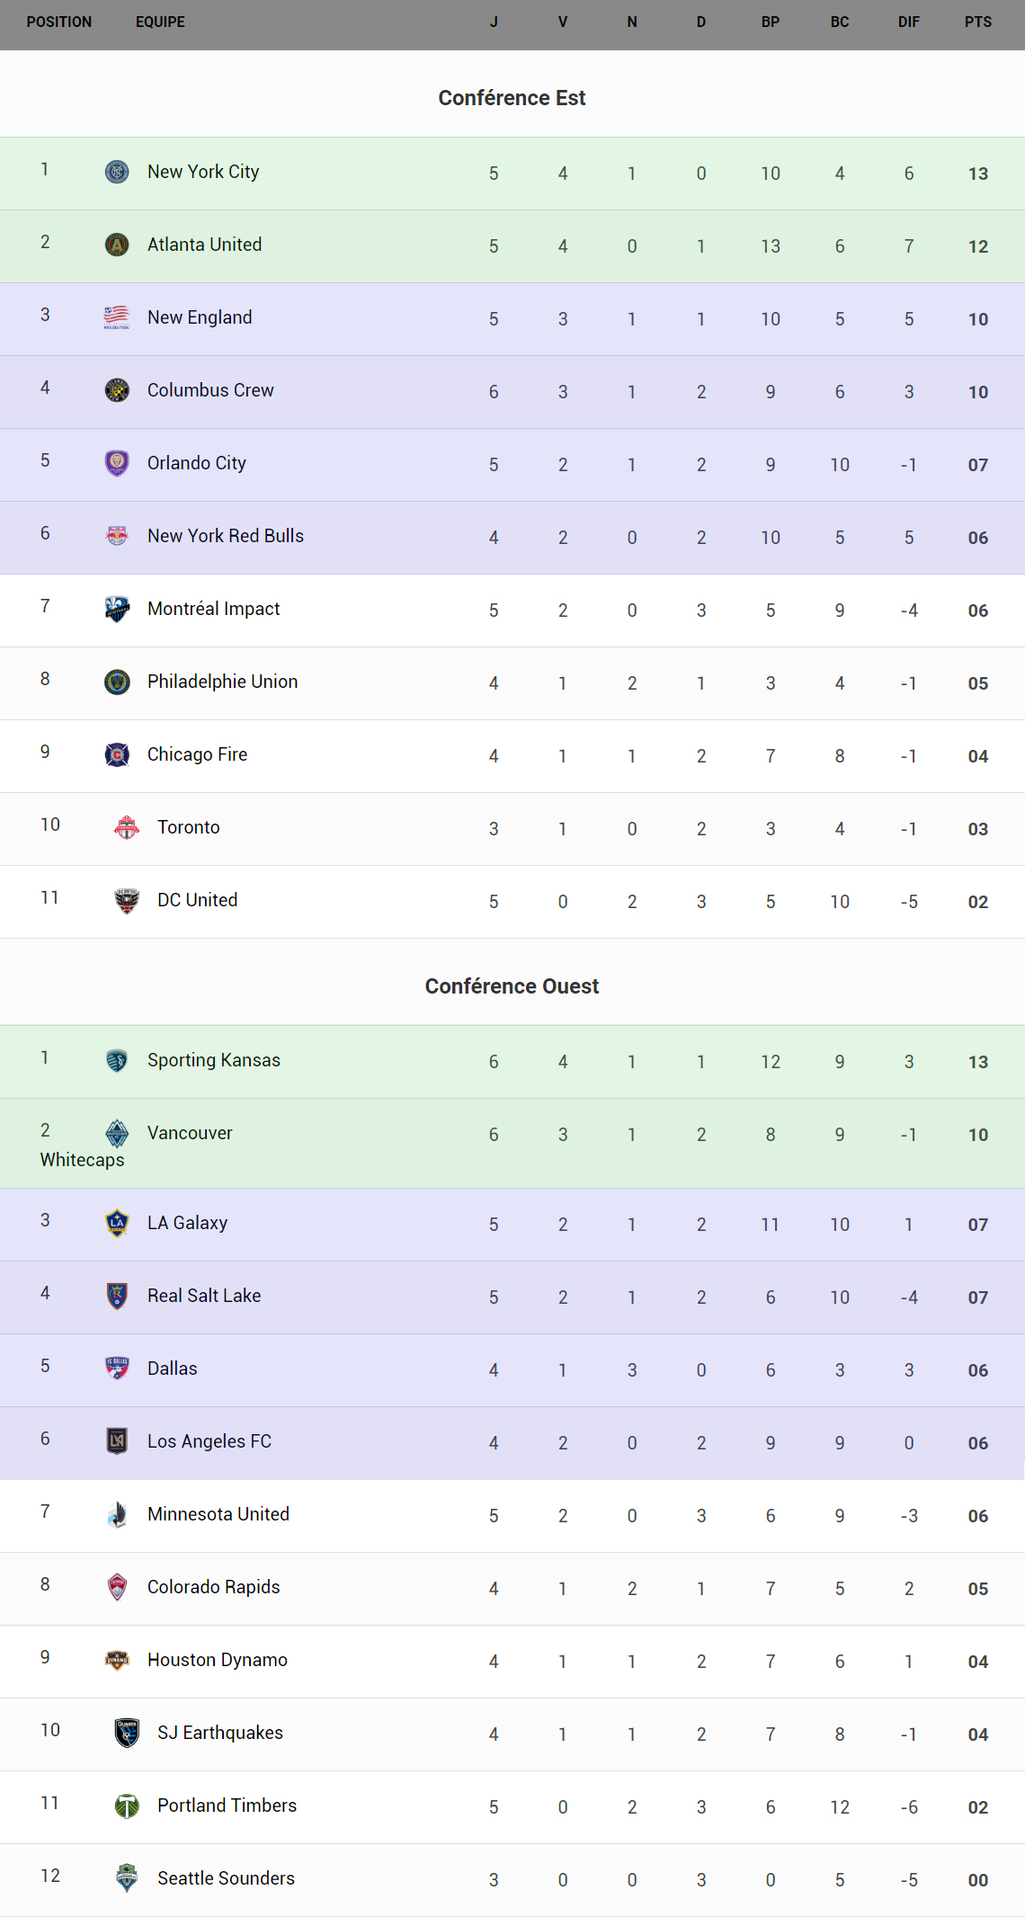Open the Minnesota United team name
Screen dimensions: 1025x1926
click(218, 1514)
